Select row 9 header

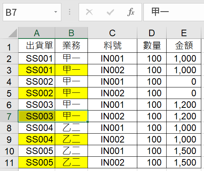tap(9, 139)
